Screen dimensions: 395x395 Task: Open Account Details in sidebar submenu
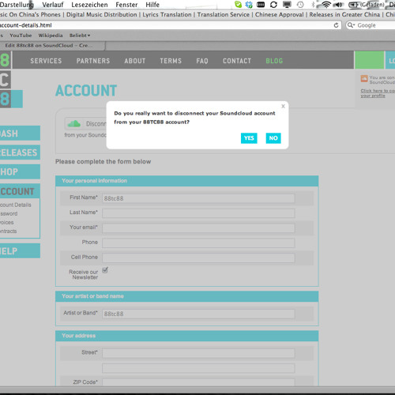[16, 205]
